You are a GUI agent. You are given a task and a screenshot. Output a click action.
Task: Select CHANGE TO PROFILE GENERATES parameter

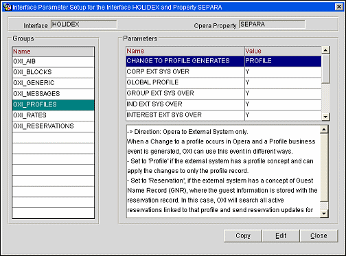tap(185, 61)
